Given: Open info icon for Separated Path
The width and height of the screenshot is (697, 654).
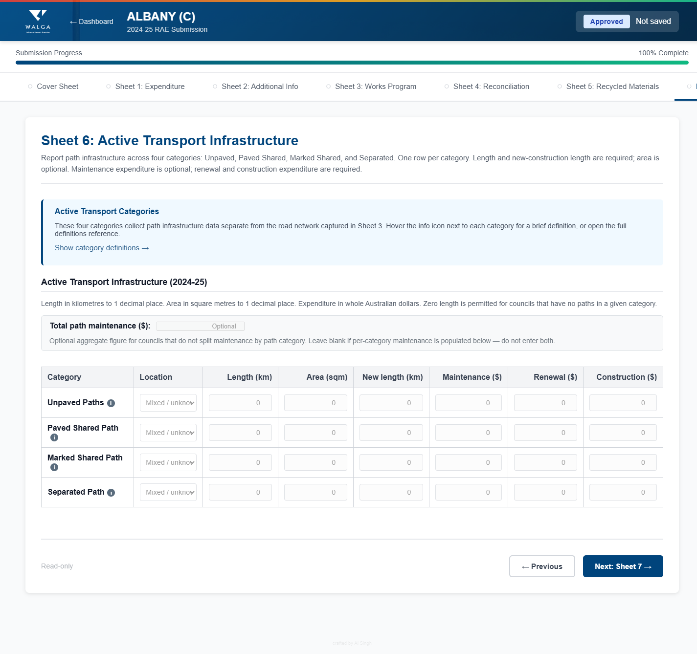Looking at the screenshot, I should point(111,493).
